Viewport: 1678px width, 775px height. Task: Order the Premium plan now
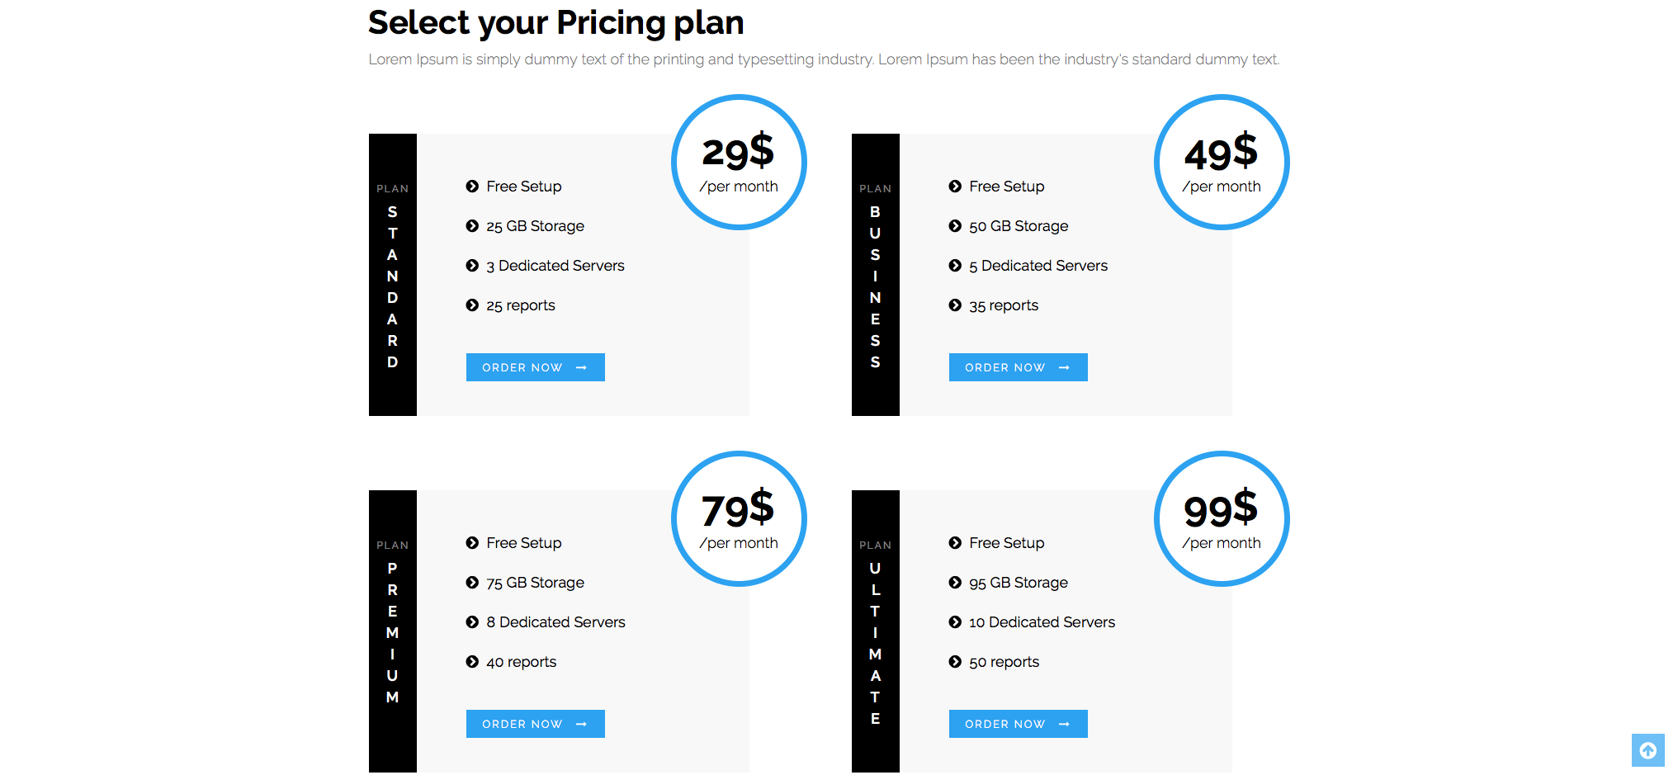535,724
